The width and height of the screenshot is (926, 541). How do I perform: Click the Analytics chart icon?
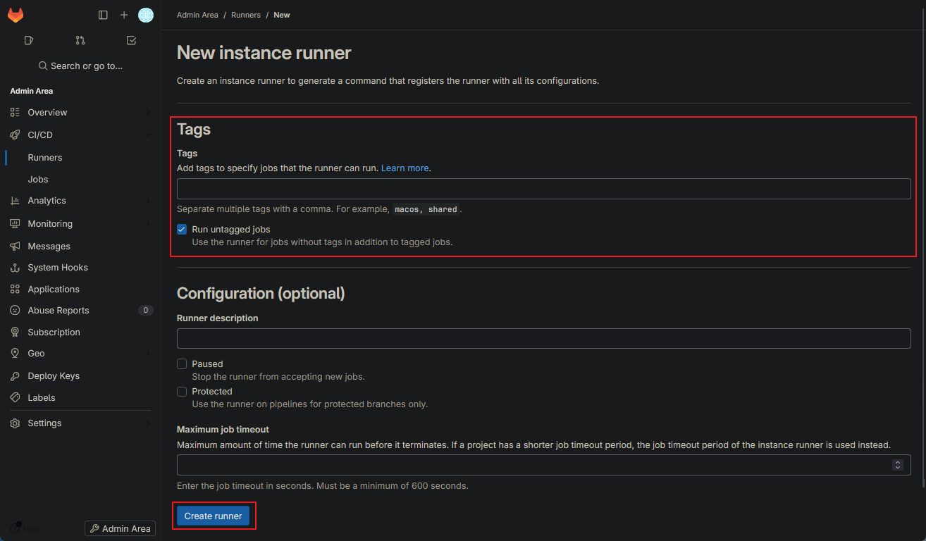[15, 201]
